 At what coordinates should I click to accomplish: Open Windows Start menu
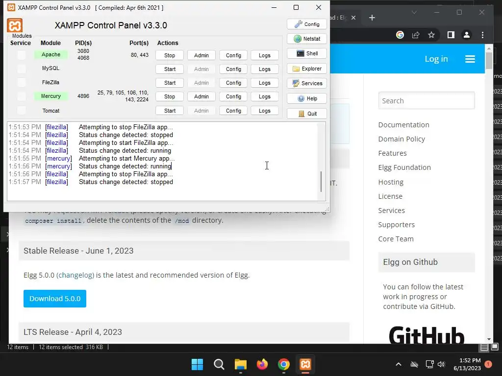[197, 364]
